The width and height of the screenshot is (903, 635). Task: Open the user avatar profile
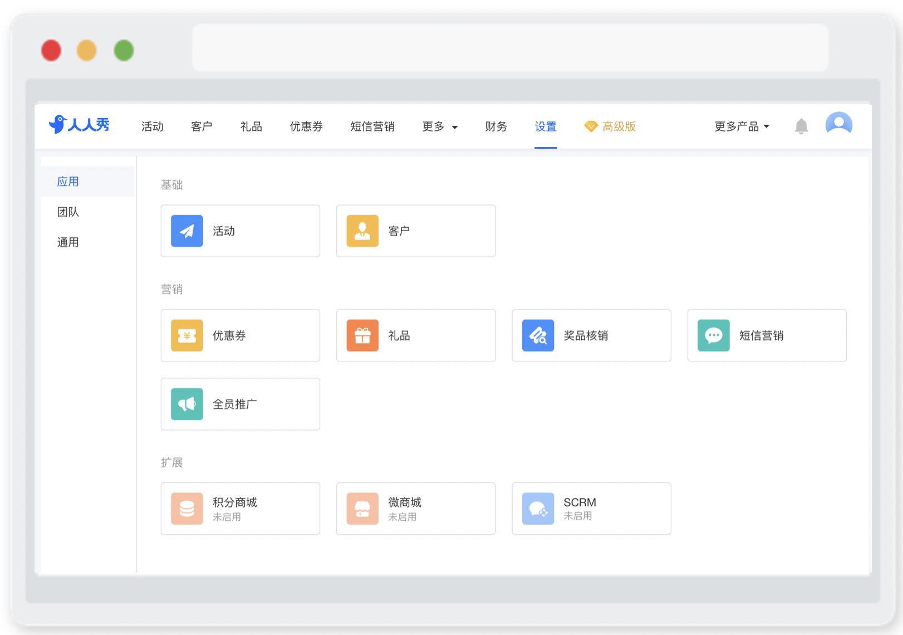[838, 124]
